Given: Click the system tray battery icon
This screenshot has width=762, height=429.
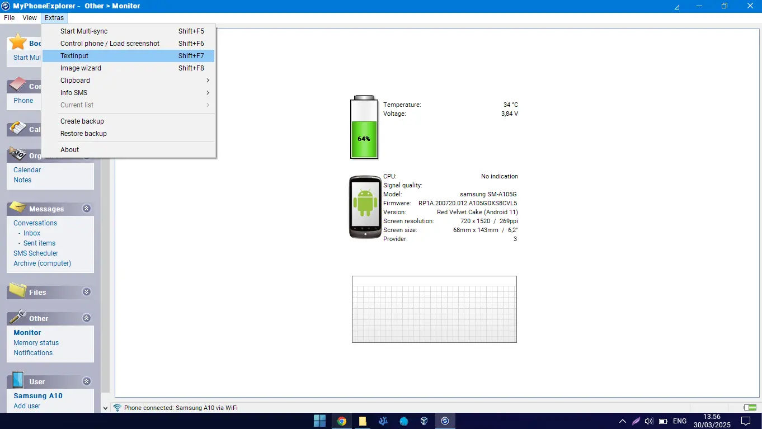Looking at the screenshot, I should pyautogui.click(x=663, y=421).
